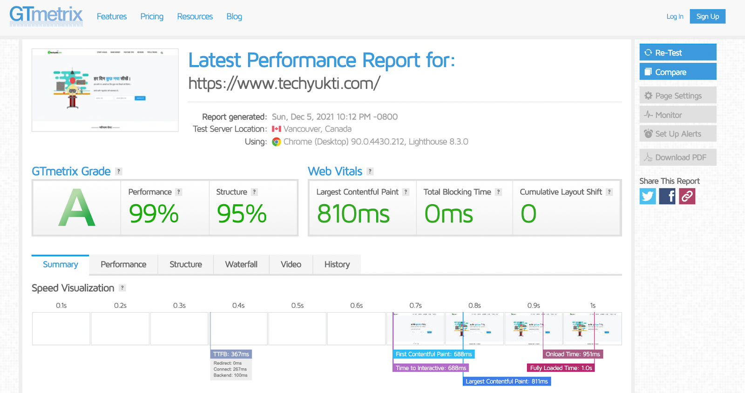Click Download PDF button

point(678,157)
